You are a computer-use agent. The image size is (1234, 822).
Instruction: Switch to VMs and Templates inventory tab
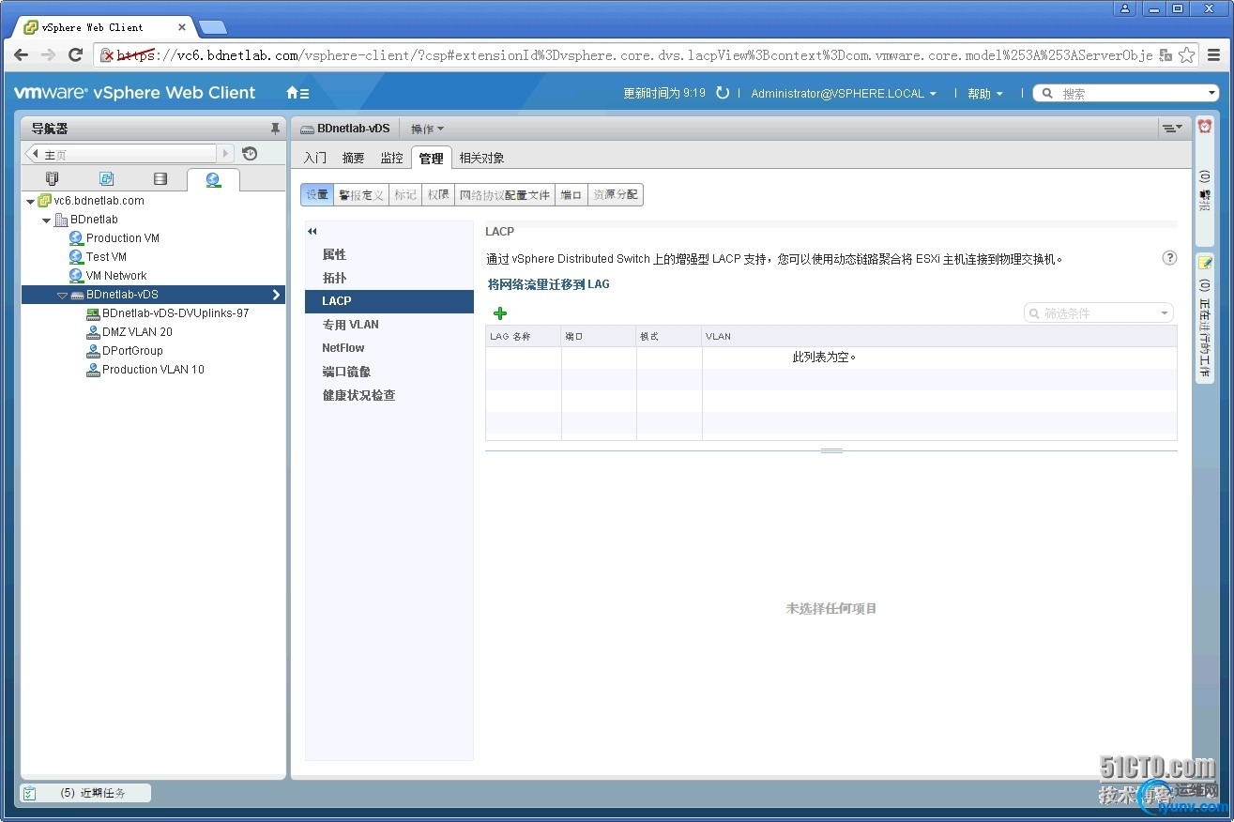[106, 178]
